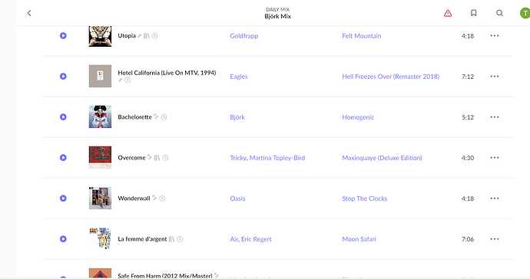
Task: Click circled plus beside La femme d'argent
Action: 180,239
